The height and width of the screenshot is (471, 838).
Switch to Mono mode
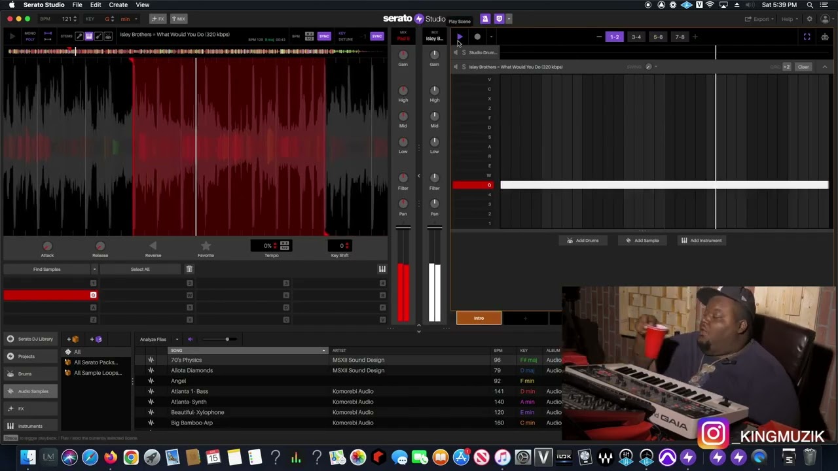[30, 33]
